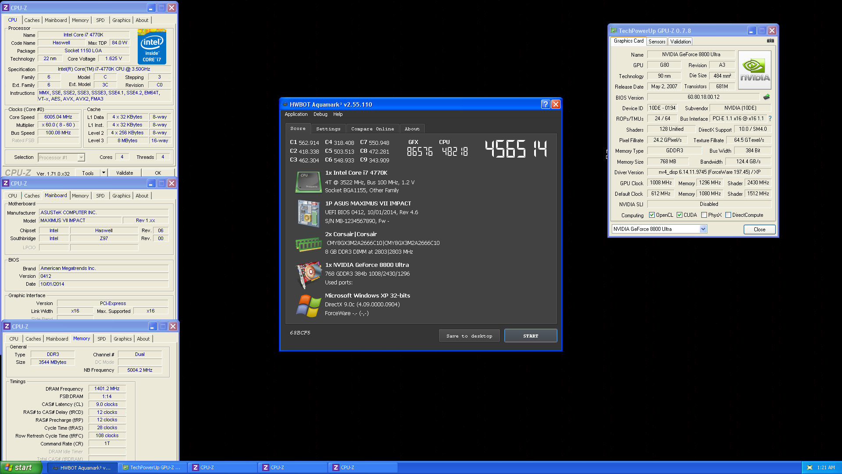Click the Tools button in CPU-Z

(88, 173)
